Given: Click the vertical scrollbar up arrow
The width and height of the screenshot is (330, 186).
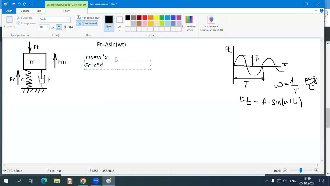Looking at the screenshot, I should click(322, 40).
